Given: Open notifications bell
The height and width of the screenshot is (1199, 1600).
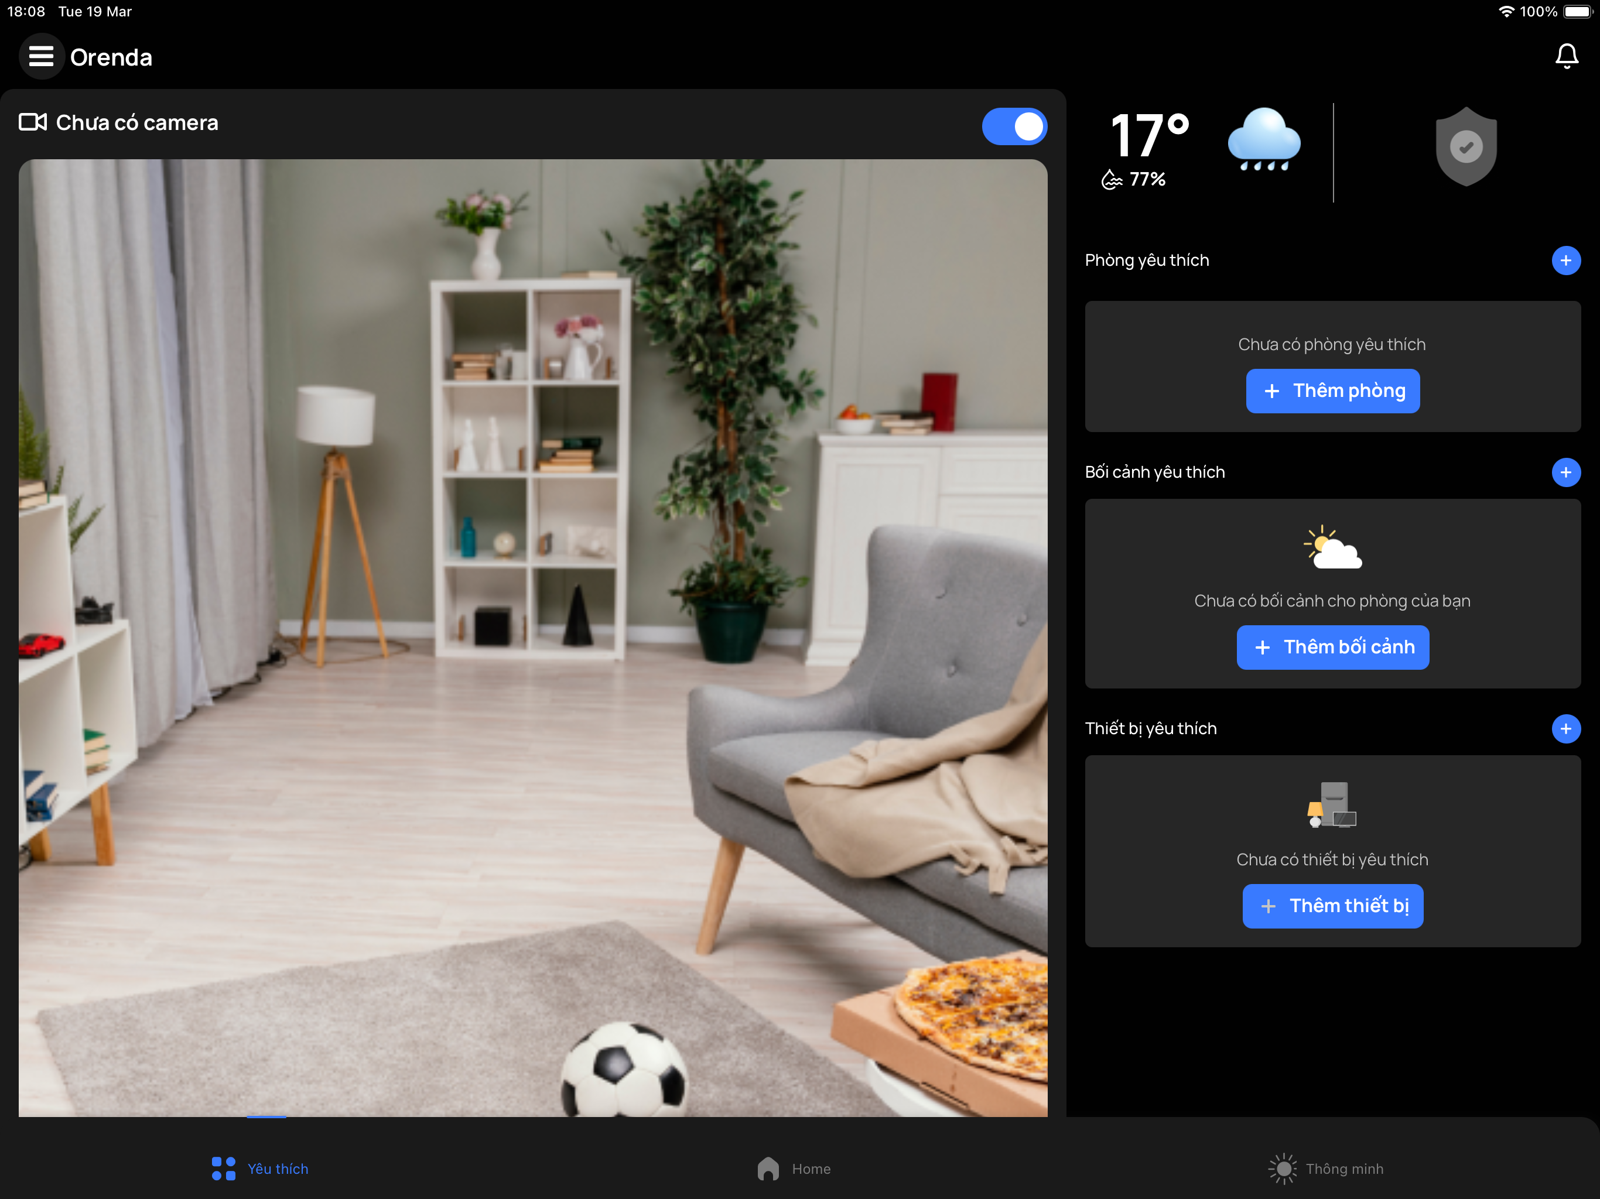Looking at the screenshot, I should [1566, 56].
